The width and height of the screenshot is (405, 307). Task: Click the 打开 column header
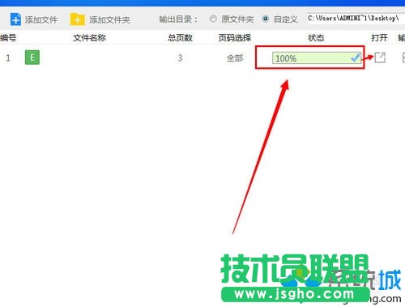tap(379, 37)
